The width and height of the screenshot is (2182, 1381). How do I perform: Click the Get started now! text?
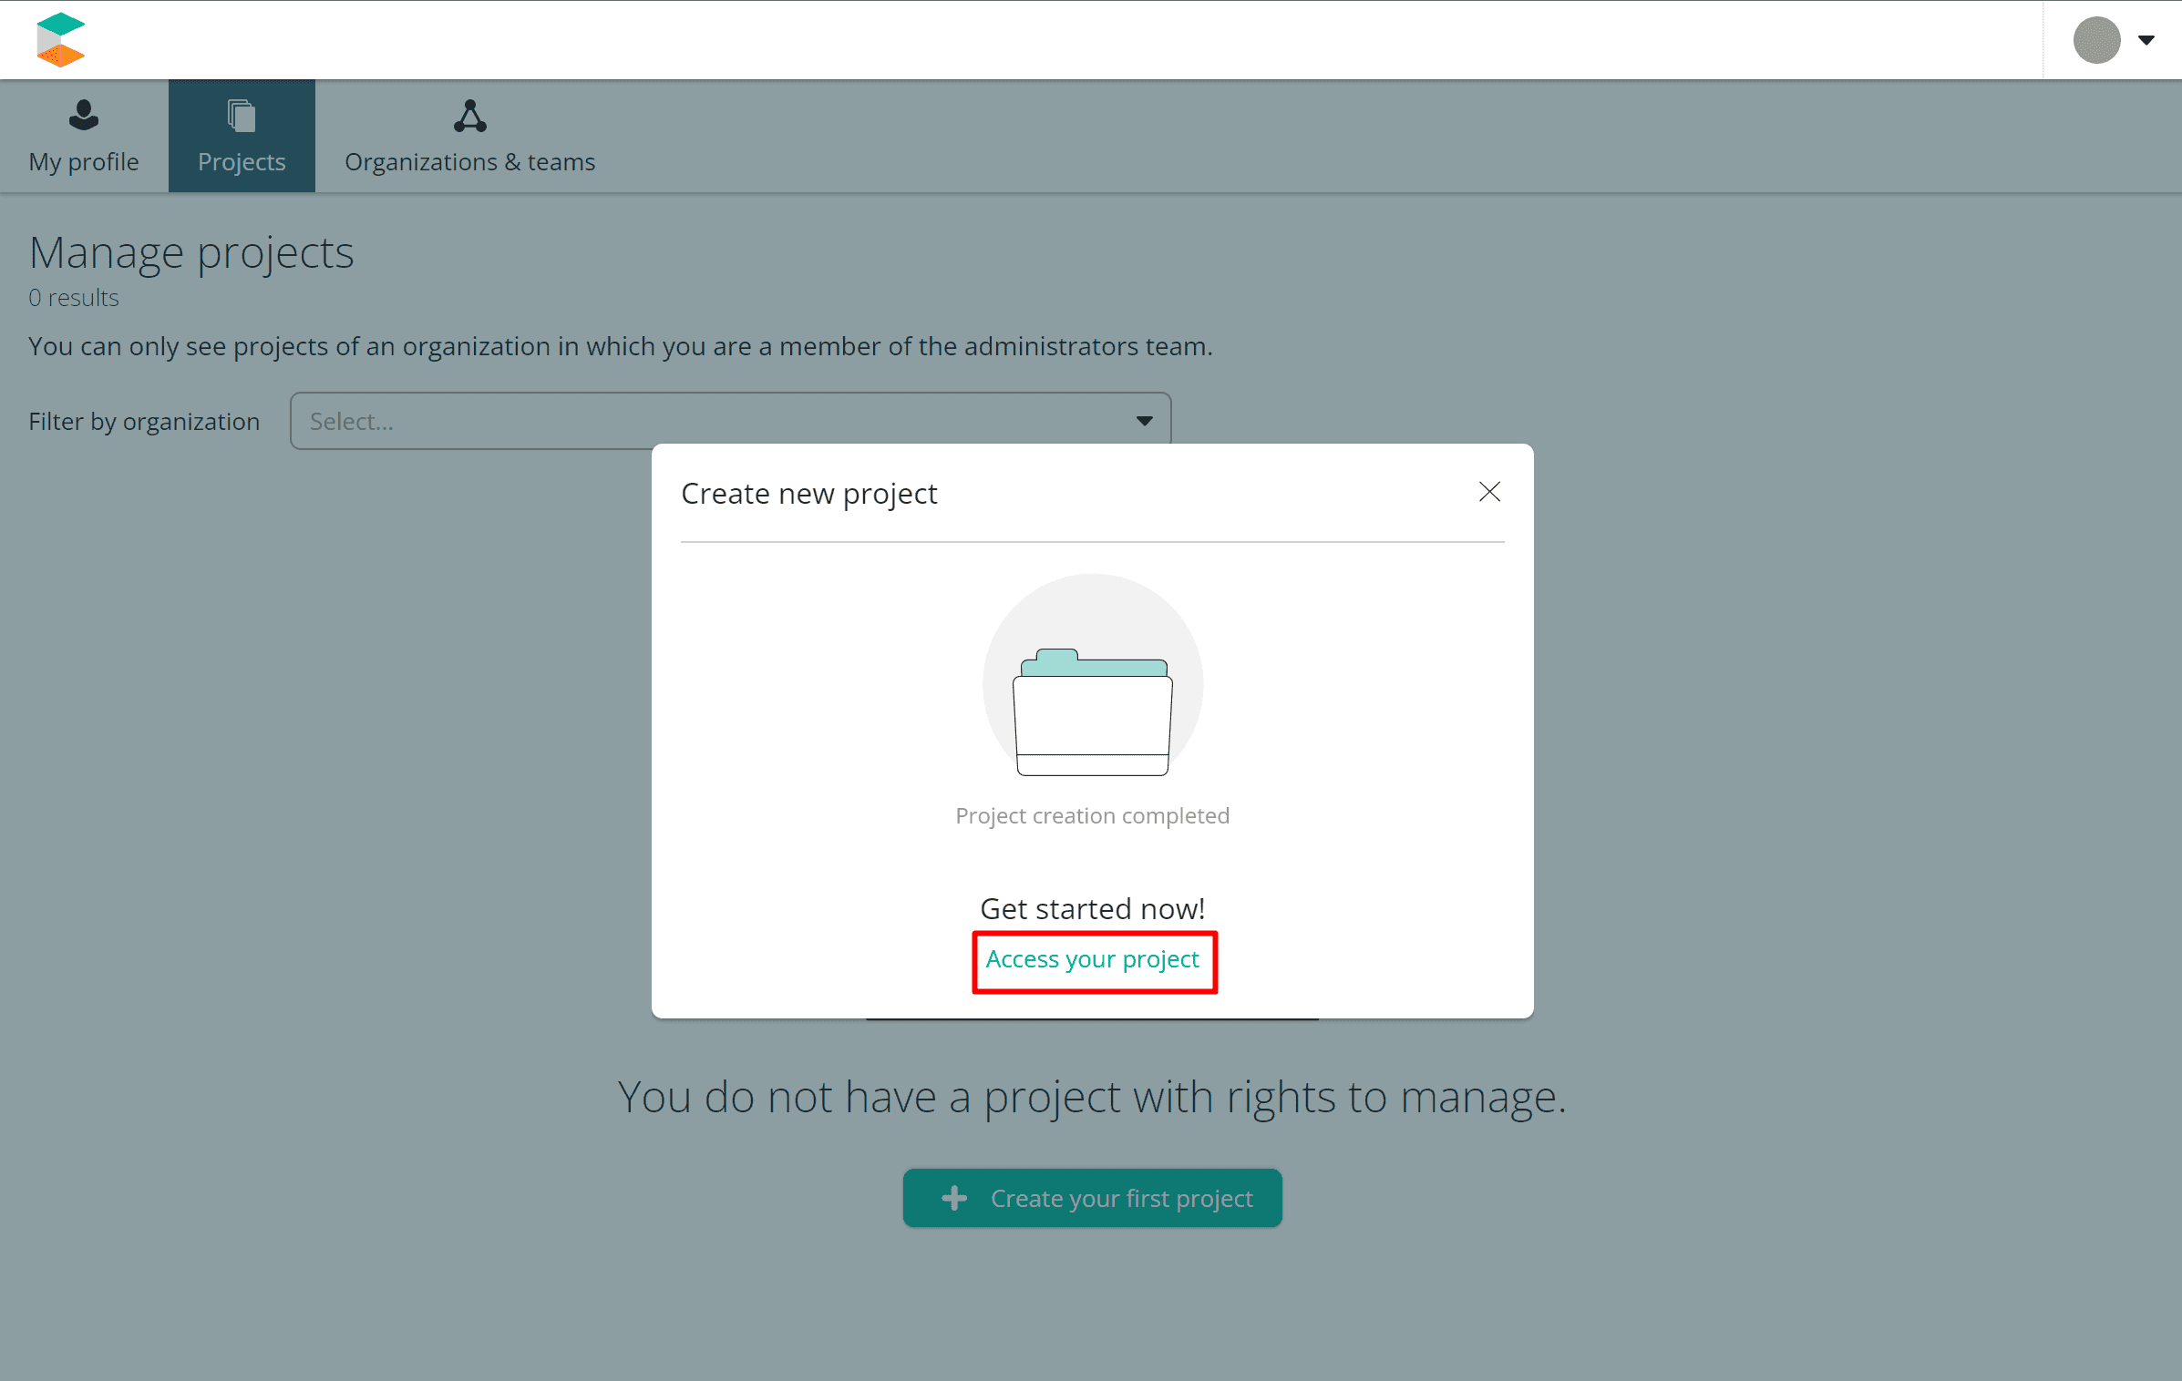coord(1092,908)
